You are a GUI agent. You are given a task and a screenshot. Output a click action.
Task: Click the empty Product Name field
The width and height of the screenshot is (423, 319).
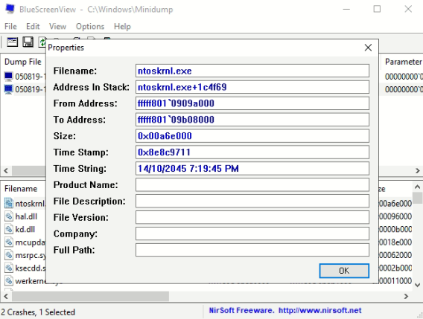coord(252,185)
